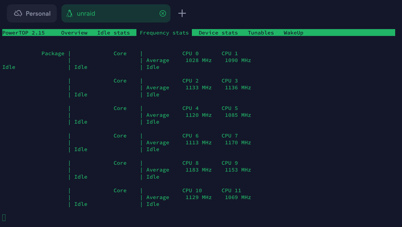Screen dimensions: 402x227
Task: Click the Package Idle label at far left
Action: 9,67
